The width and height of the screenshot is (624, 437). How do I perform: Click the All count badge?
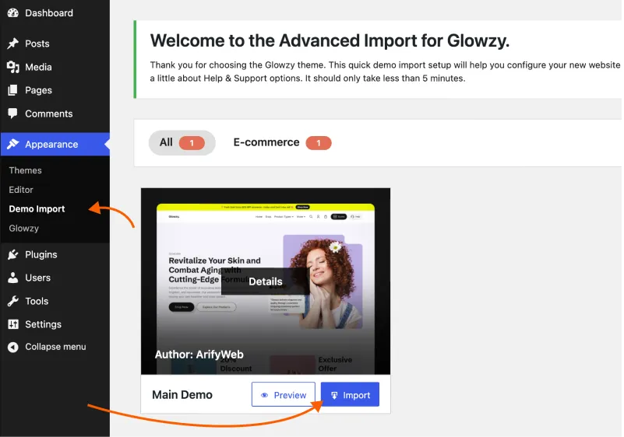pos(192,143)
